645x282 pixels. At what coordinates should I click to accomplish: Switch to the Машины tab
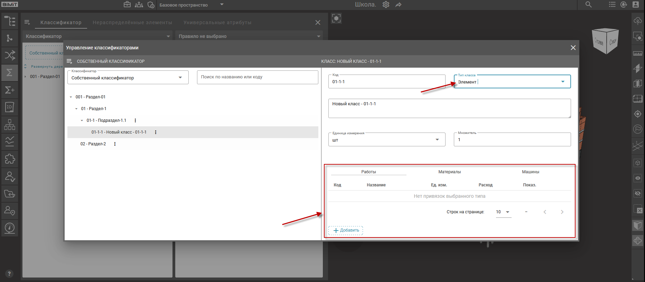pyautogui.click(x=530, y=172)
